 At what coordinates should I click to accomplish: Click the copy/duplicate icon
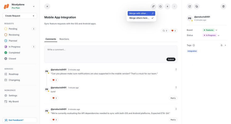click(x=197, y=6)
